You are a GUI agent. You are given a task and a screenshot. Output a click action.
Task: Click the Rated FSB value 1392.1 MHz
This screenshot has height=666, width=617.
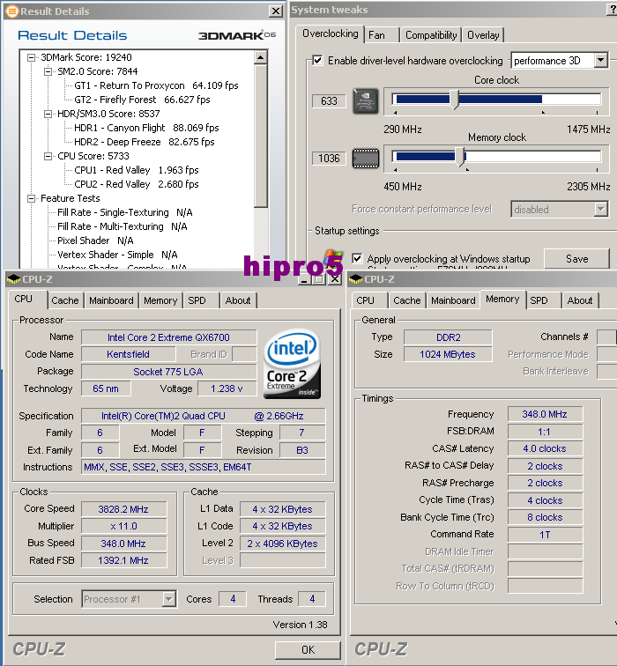pyautogui.click(x=123, y=560)
